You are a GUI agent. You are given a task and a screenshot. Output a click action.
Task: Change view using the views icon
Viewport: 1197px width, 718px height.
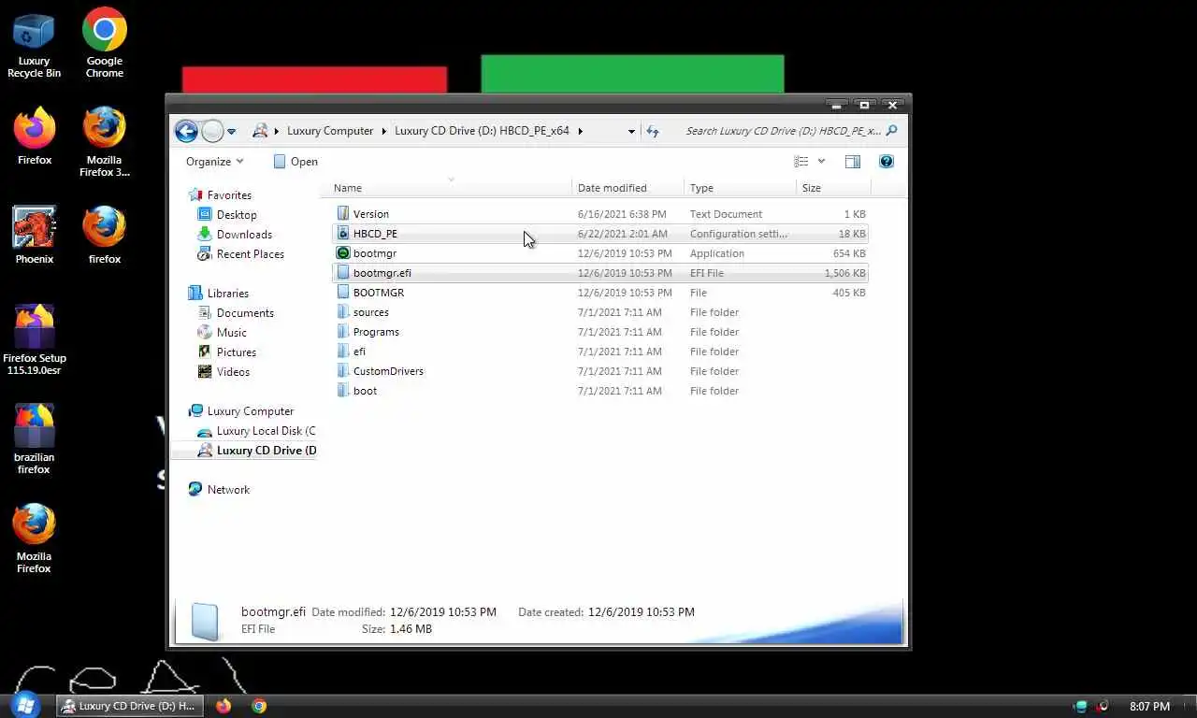coord(801,162)
